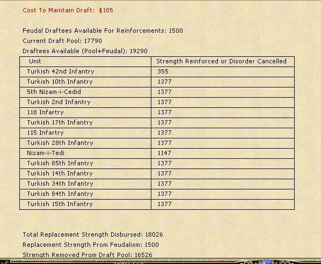Click the 1377 value in Turkish 14th Infantry row
This screenshot has height=264, width=321.
click(164, 173)
